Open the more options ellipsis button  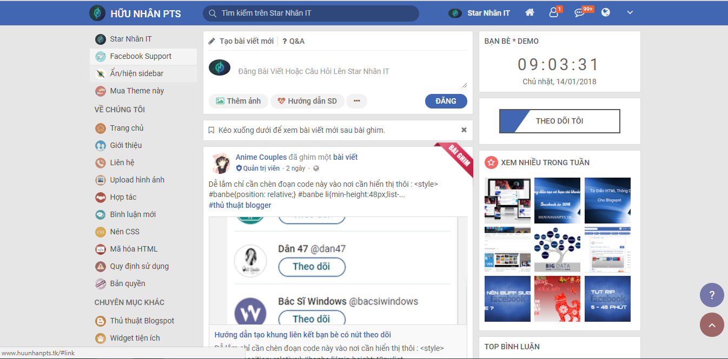pyautogui.click(x=357, y=101)
